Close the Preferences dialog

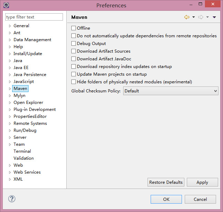pos(213,4)
